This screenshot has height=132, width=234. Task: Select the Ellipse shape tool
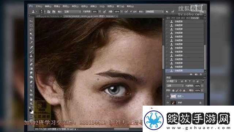tap(31, 95)
